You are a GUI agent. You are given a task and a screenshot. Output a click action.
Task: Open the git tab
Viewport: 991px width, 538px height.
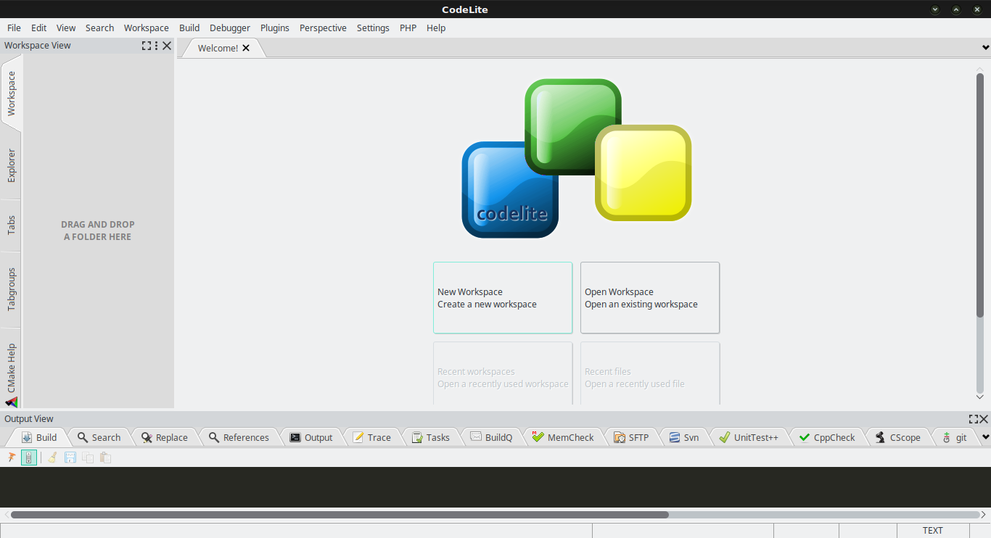(x=955, y=437)
